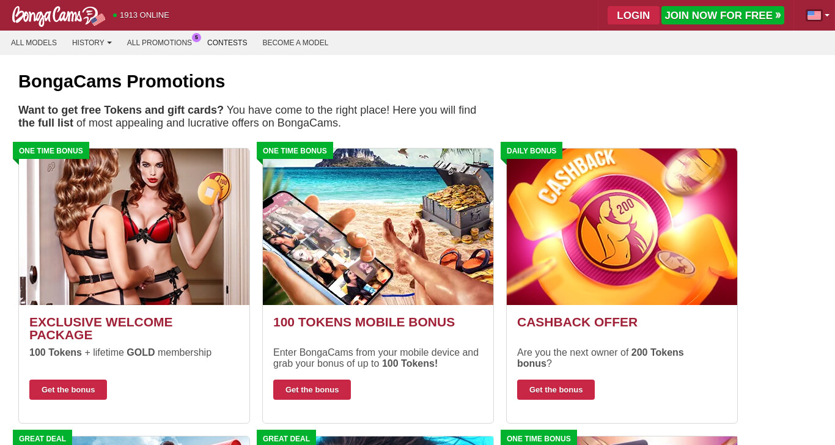Click the Cashback Offer heading
835x445 pixels.
coord(577,322)
